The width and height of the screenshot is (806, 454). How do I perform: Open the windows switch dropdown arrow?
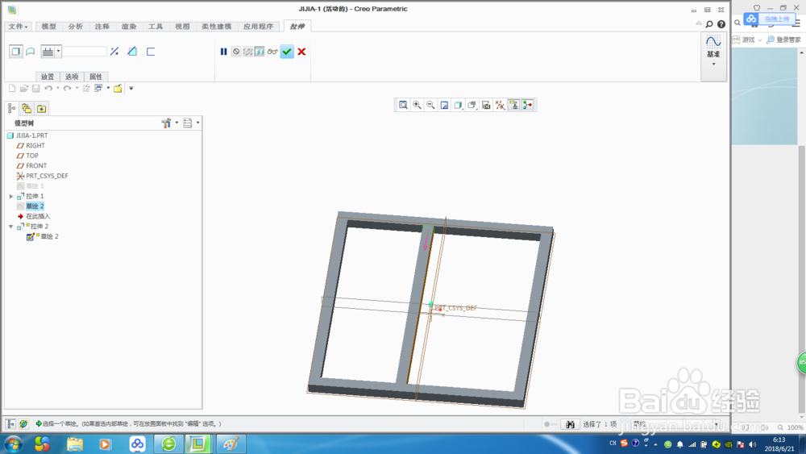(109, 89)
